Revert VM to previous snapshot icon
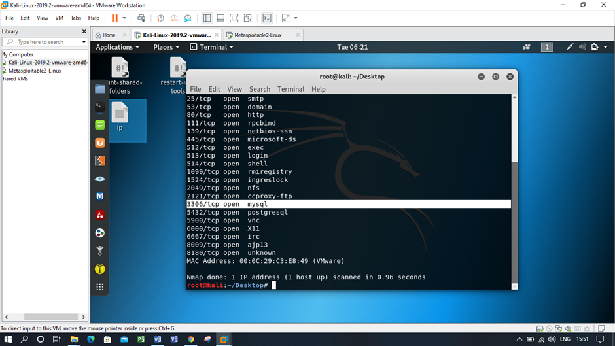The height and width of the screenshot is (346, 615). [x=174, y=18]
